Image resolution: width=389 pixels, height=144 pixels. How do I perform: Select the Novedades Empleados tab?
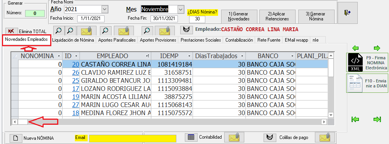click(27, 39)
